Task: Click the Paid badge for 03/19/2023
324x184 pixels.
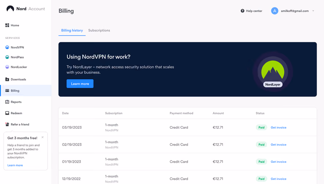Action: coord(261,128)
